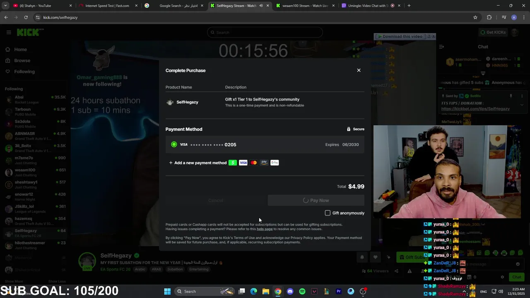The width and height of the screenshot is (530, 298).
Task: Go to Home in Kick sidebar
Action: pyautogui.click(x=20, y=50)
